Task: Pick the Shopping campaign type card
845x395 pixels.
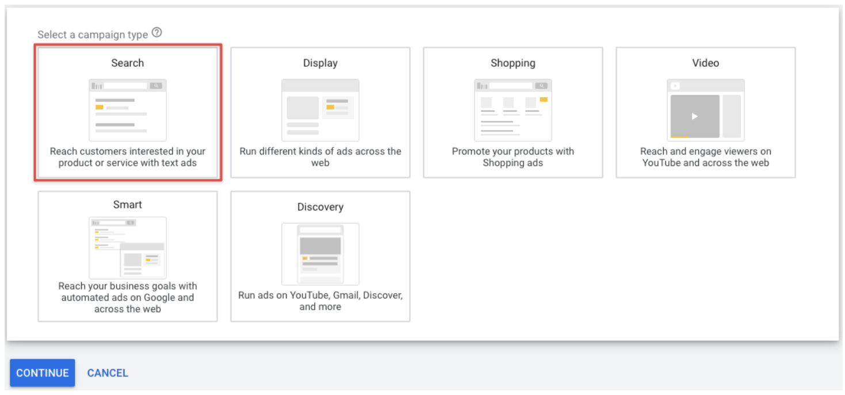Action: click(513, 112)
